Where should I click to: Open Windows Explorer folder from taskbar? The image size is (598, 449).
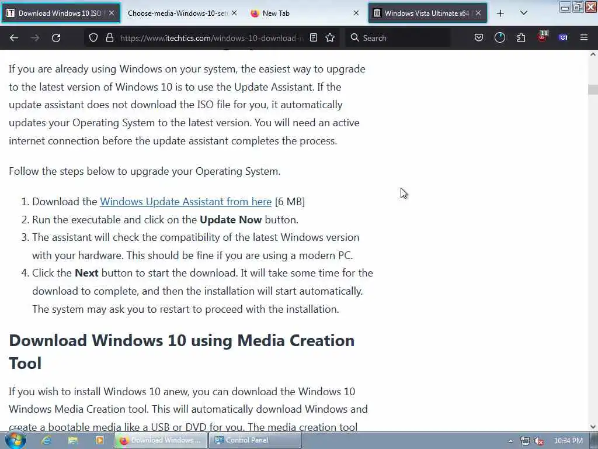click(x=73, y=440)
